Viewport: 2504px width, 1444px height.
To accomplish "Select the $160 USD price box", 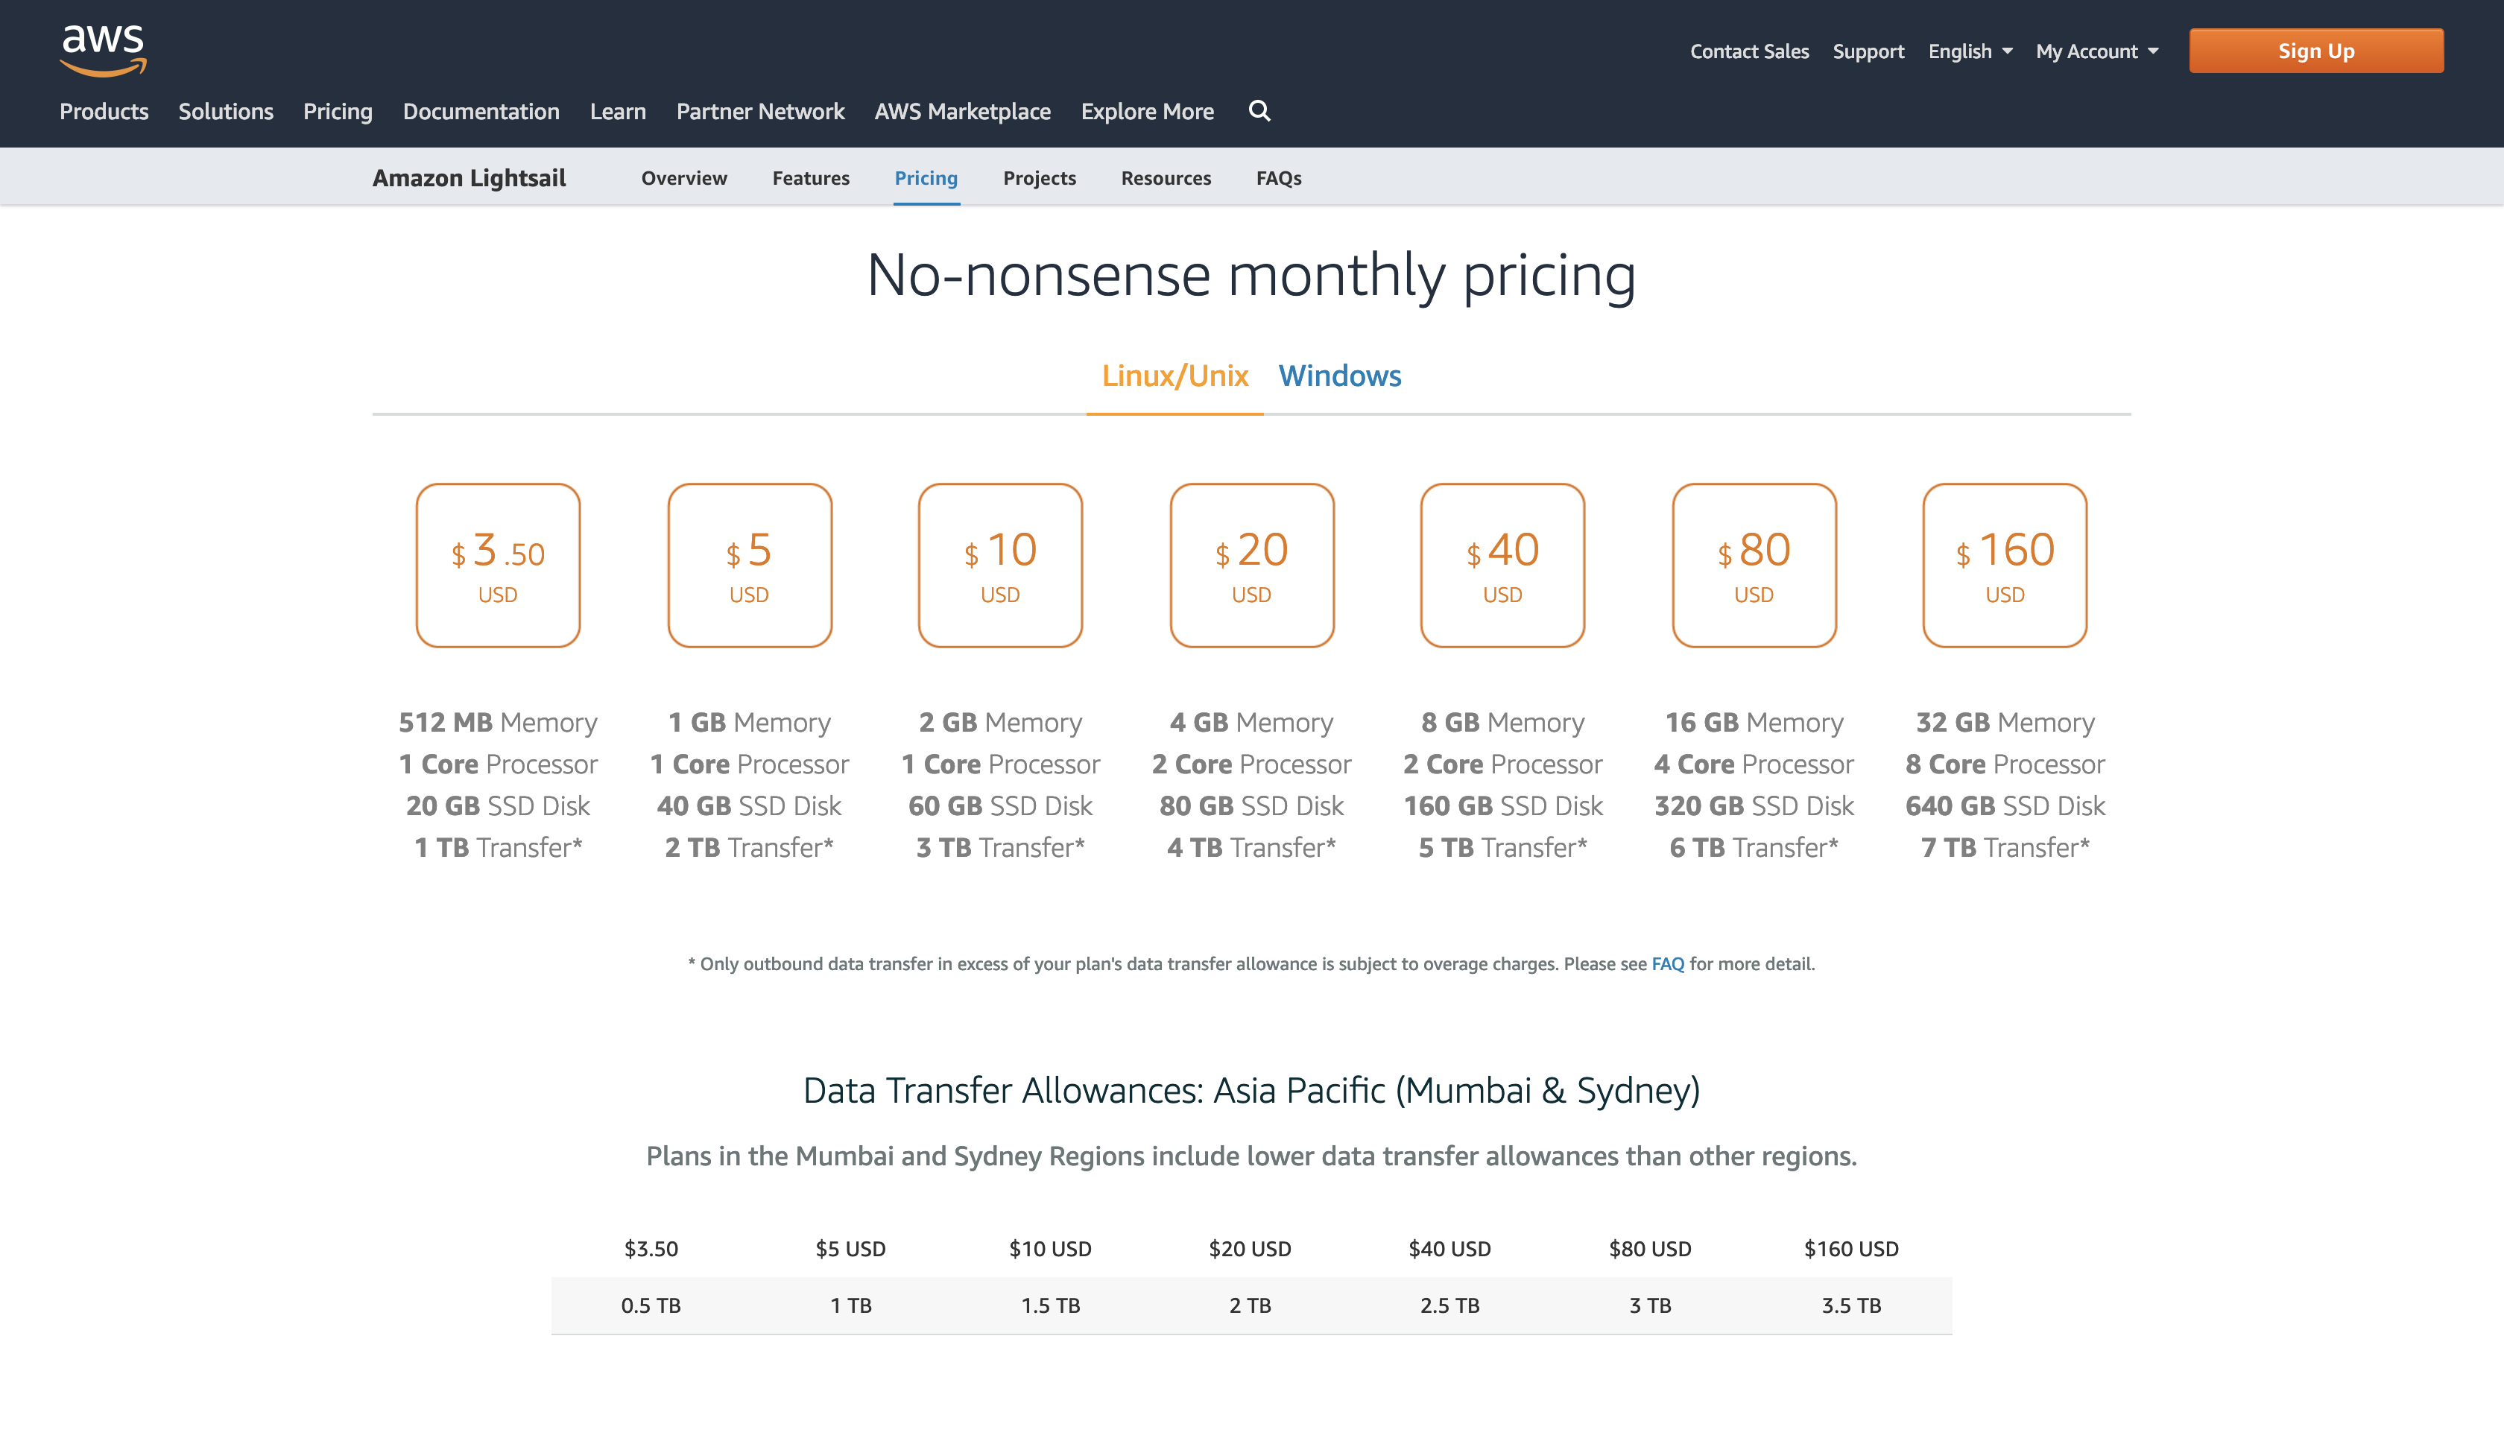I will click(x=2004, y=566).
